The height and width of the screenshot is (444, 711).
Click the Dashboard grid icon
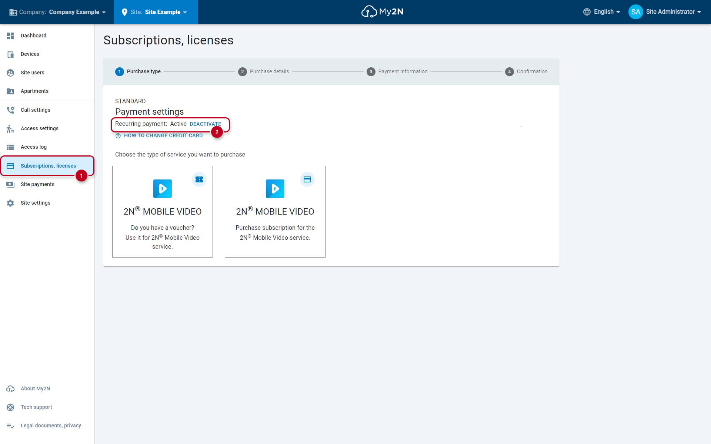[10, 36]
